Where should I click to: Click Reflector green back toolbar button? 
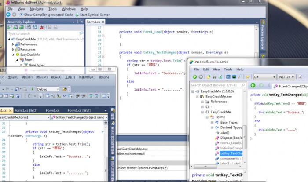194,77
